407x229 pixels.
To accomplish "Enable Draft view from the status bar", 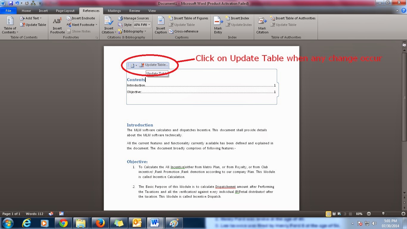I will 351,214.
